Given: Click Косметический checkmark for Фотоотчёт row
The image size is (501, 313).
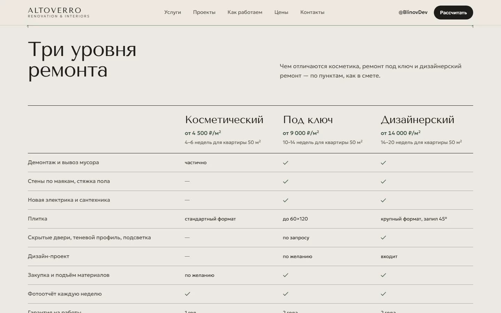Looking at the screenshot, I should (x=188, y=294).
